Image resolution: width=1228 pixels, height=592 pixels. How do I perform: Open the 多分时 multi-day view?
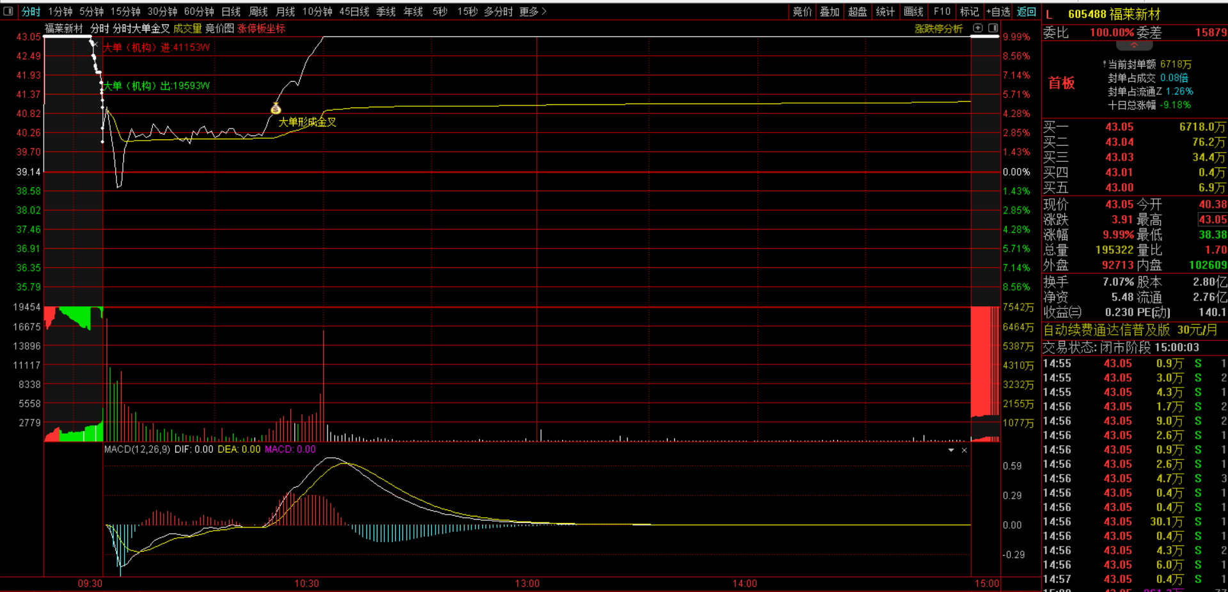(x=498, y=12)
